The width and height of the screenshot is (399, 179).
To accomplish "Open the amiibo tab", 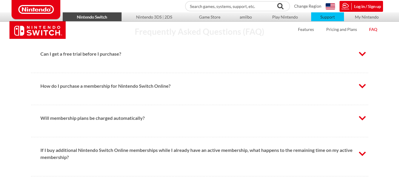I will [x=246, y=17].
